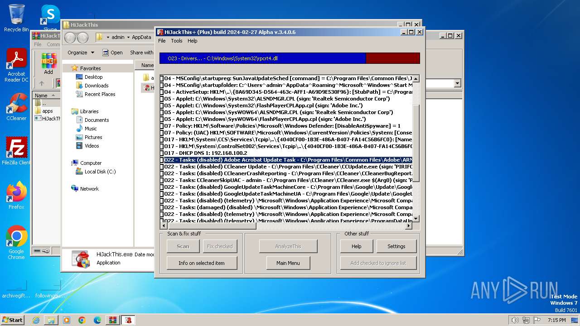The image size is (580, 326).
Task: Launch Firefox from the desktop
Action: pos(16,195)
